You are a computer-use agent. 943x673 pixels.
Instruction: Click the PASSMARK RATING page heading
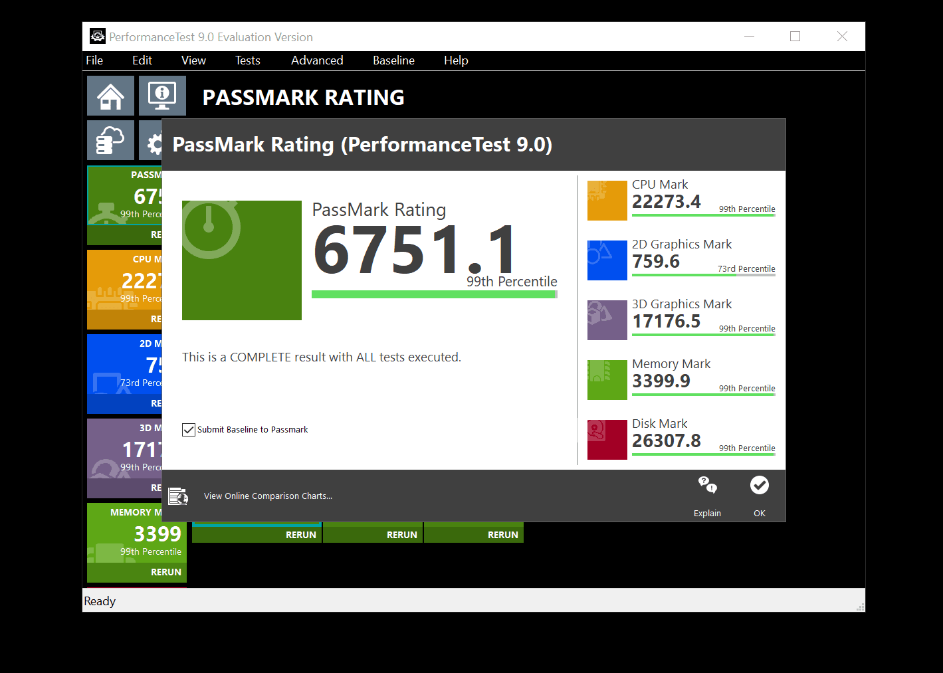(303, 98)
